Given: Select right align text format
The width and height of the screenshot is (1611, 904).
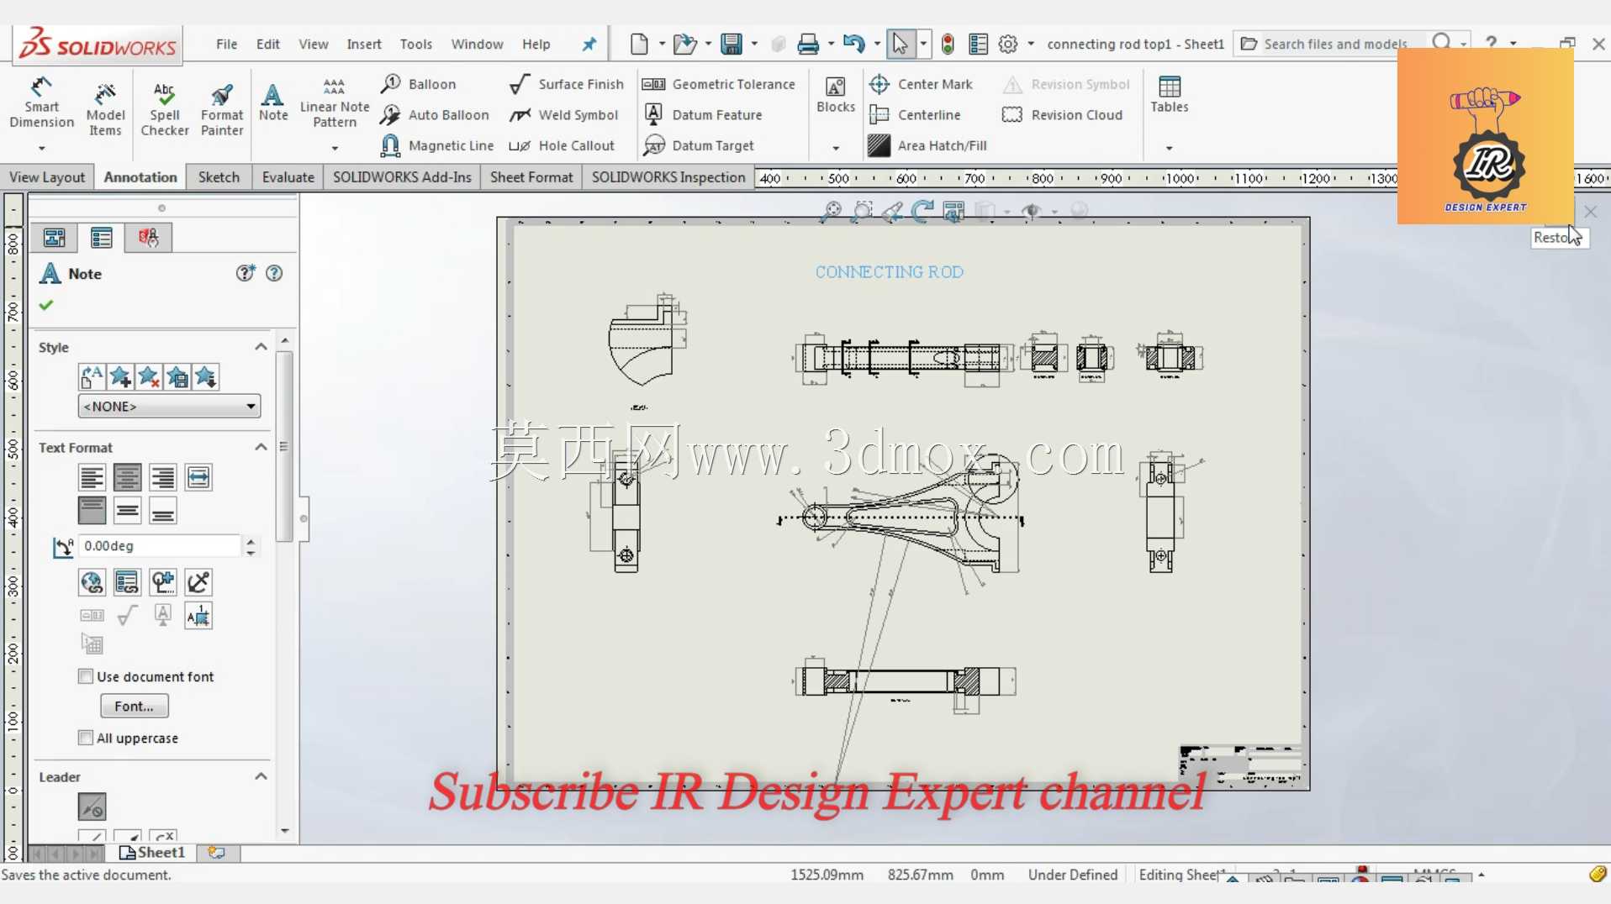Looking at the screenshot, I should tap(162, 477).
